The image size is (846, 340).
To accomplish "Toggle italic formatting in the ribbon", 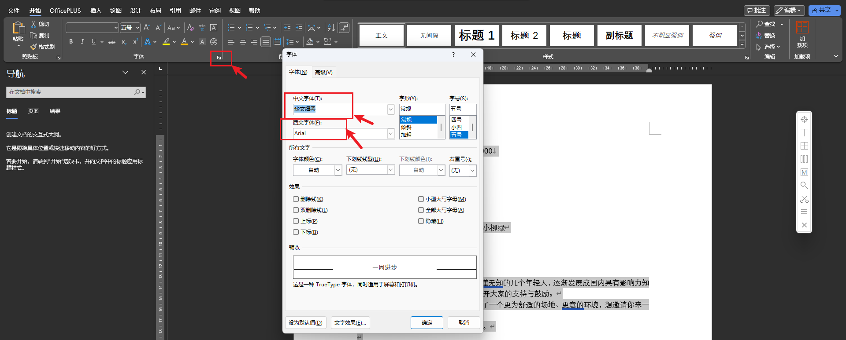I will tap(82, 42).
